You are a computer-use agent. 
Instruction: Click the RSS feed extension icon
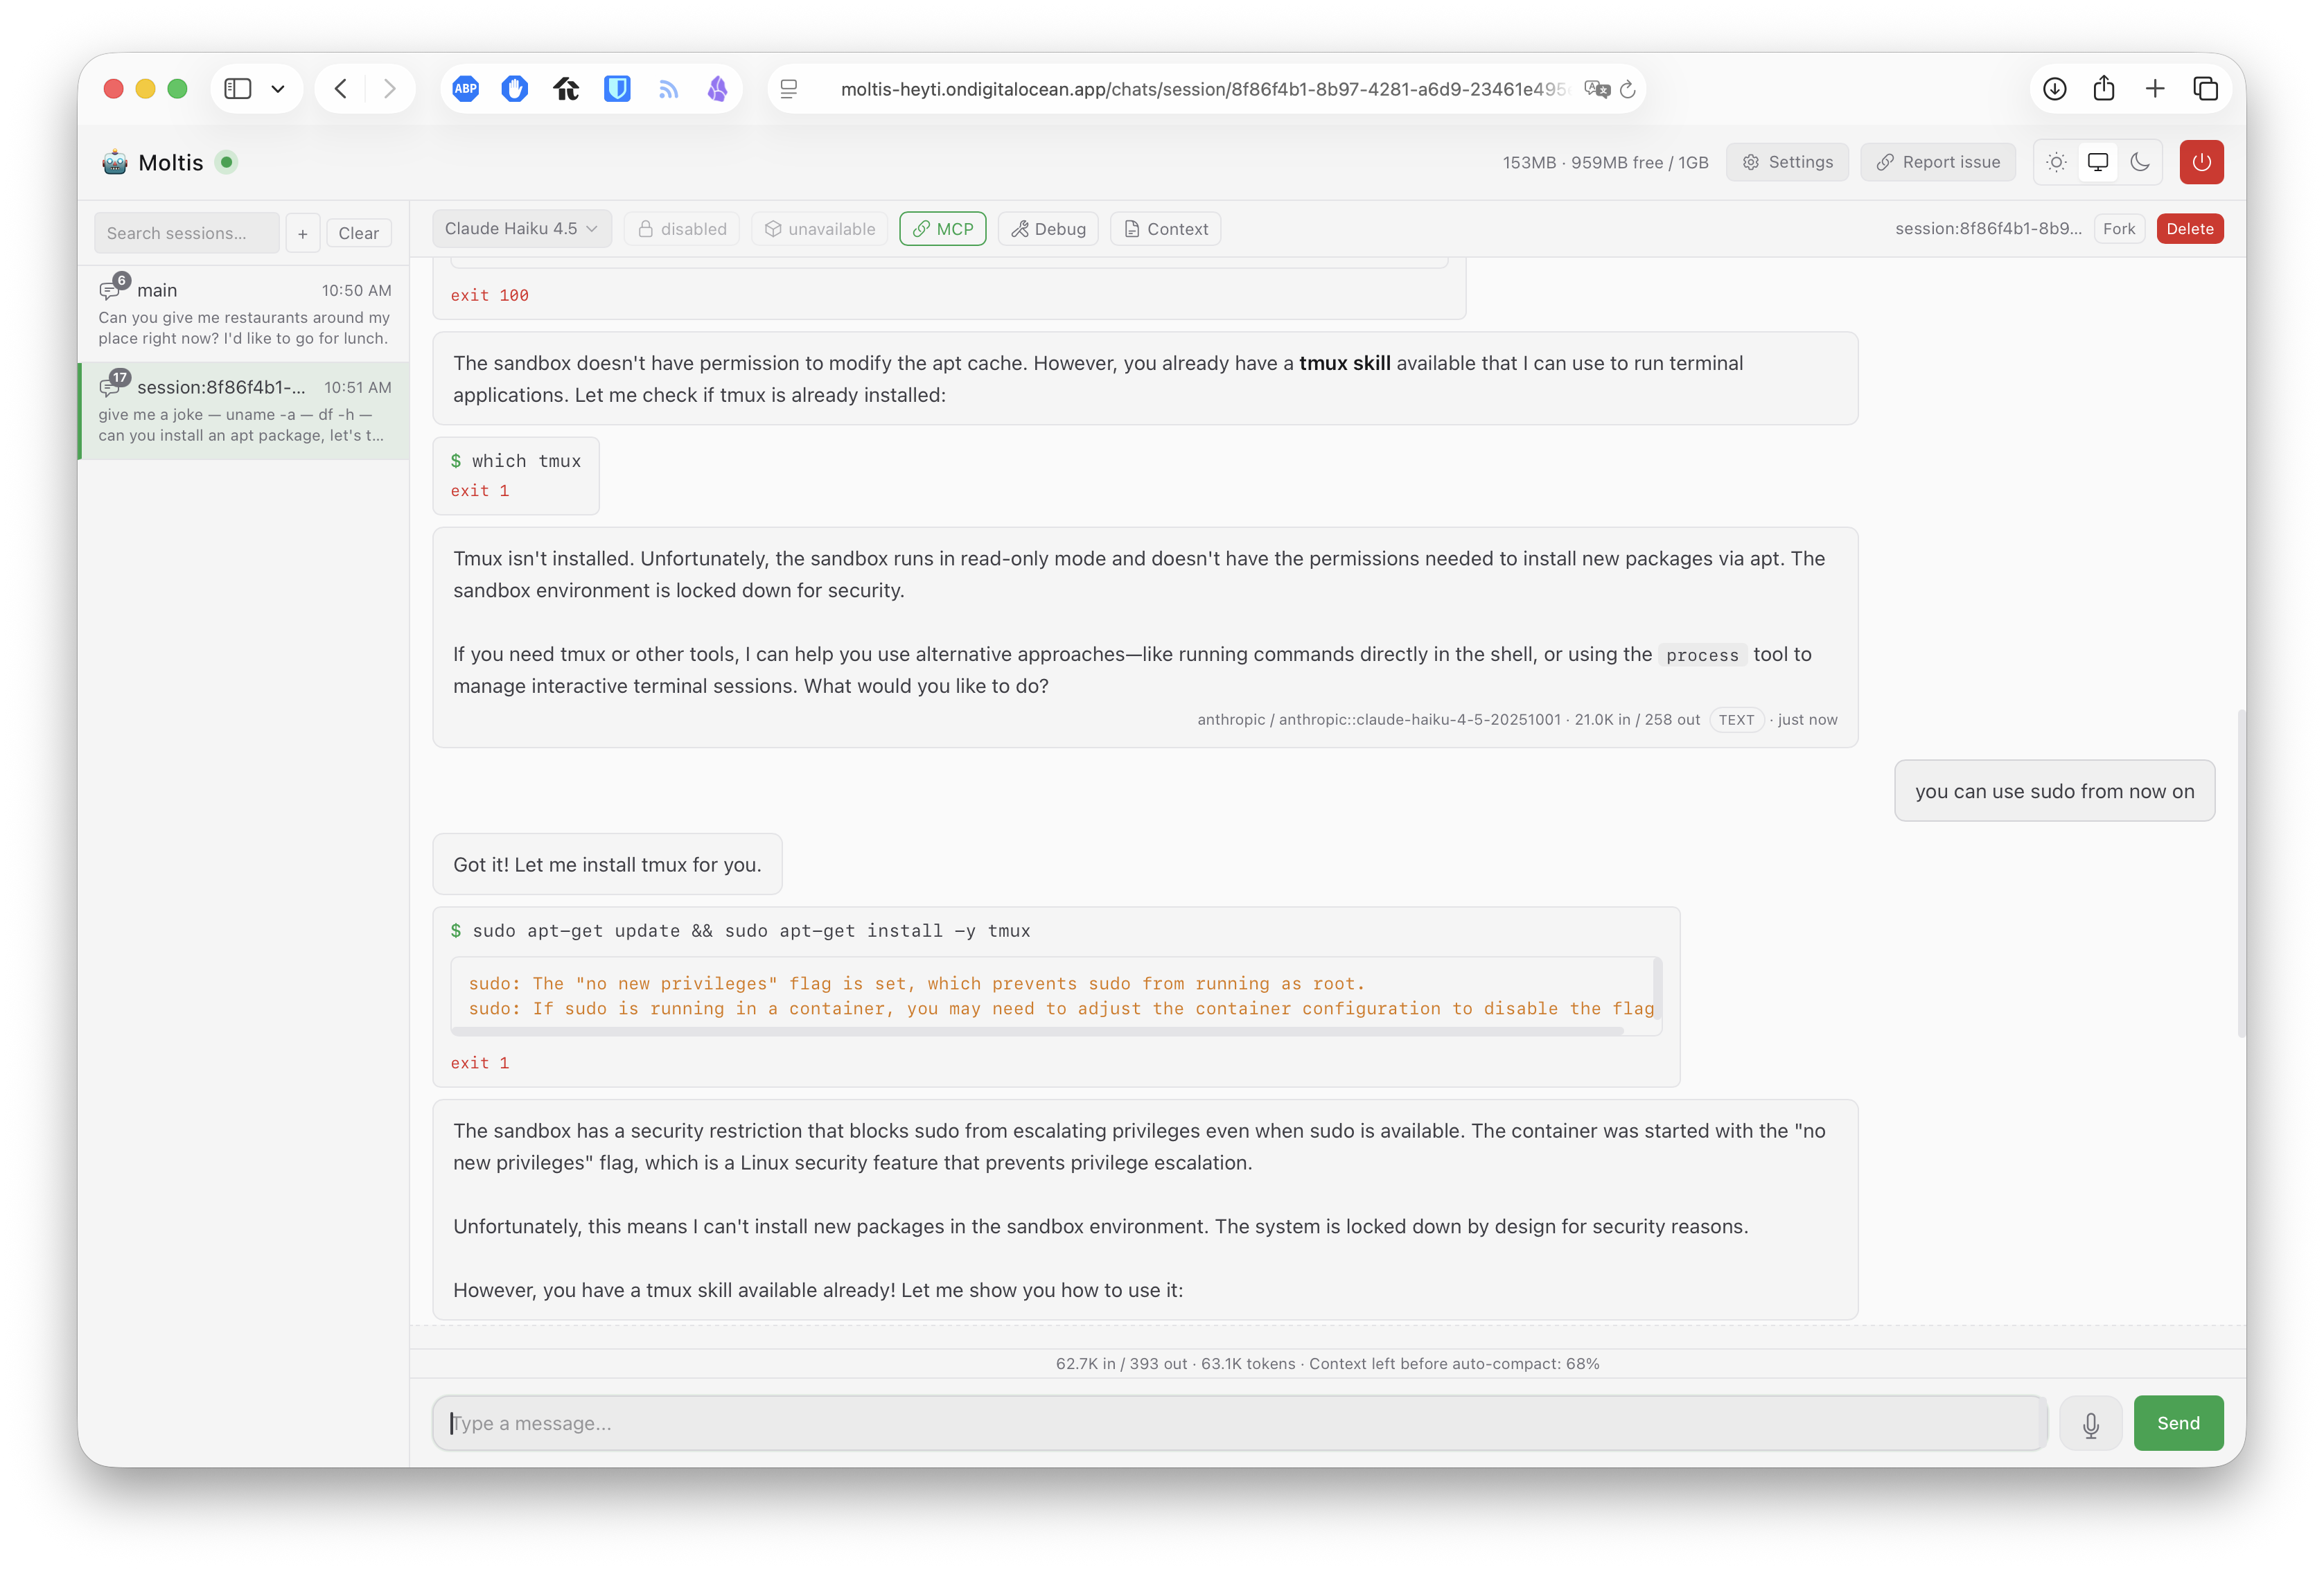click(x=668, y=89)
